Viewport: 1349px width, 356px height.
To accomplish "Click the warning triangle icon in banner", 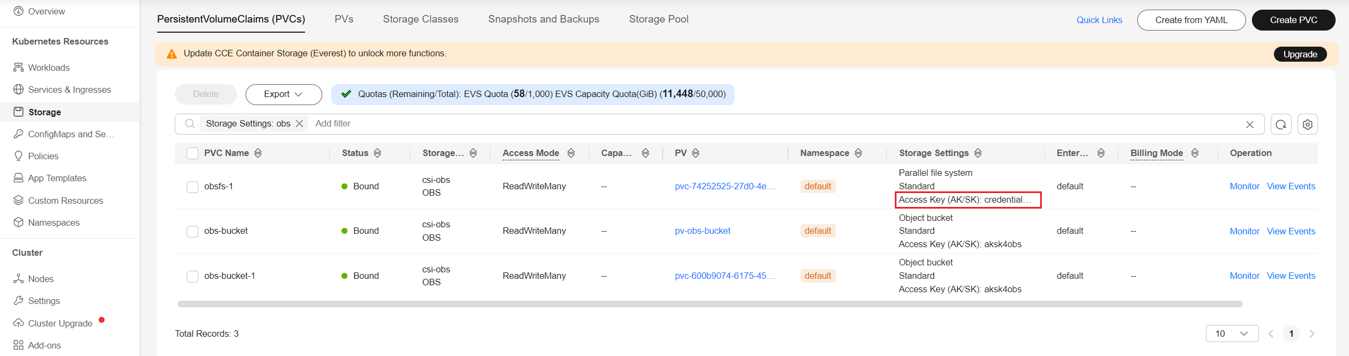I will click(172, 54).
